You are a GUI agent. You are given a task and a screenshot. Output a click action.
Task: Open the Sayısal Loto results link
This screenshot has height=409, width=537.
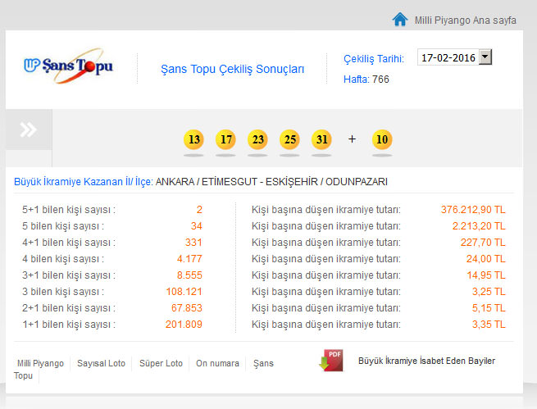(x=101, y=363)
